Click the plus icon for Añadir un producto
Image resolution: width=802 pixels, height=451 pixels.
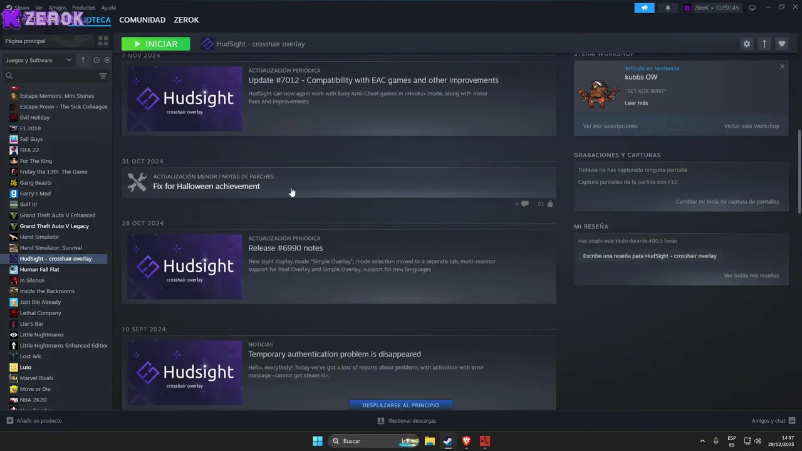tap(9, 421)
